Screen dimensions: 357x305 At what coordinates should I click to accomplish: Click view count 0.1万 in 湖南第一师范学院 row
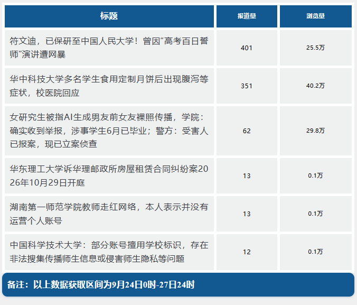(x=315, y=214)
